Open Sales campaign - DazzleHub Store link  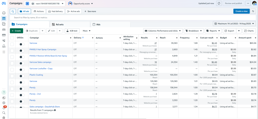pos(45,107)
